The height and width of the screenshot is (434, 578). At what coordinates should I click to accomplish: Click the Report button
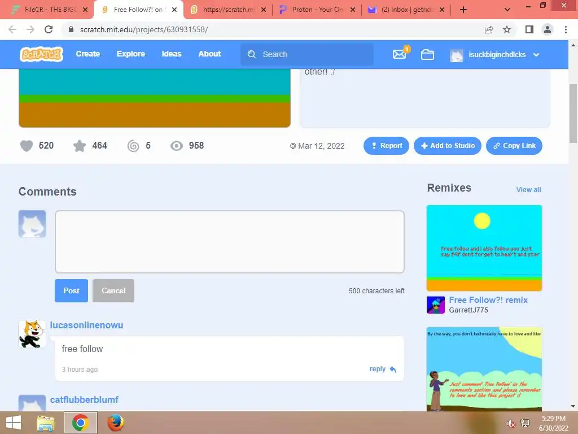386,146
